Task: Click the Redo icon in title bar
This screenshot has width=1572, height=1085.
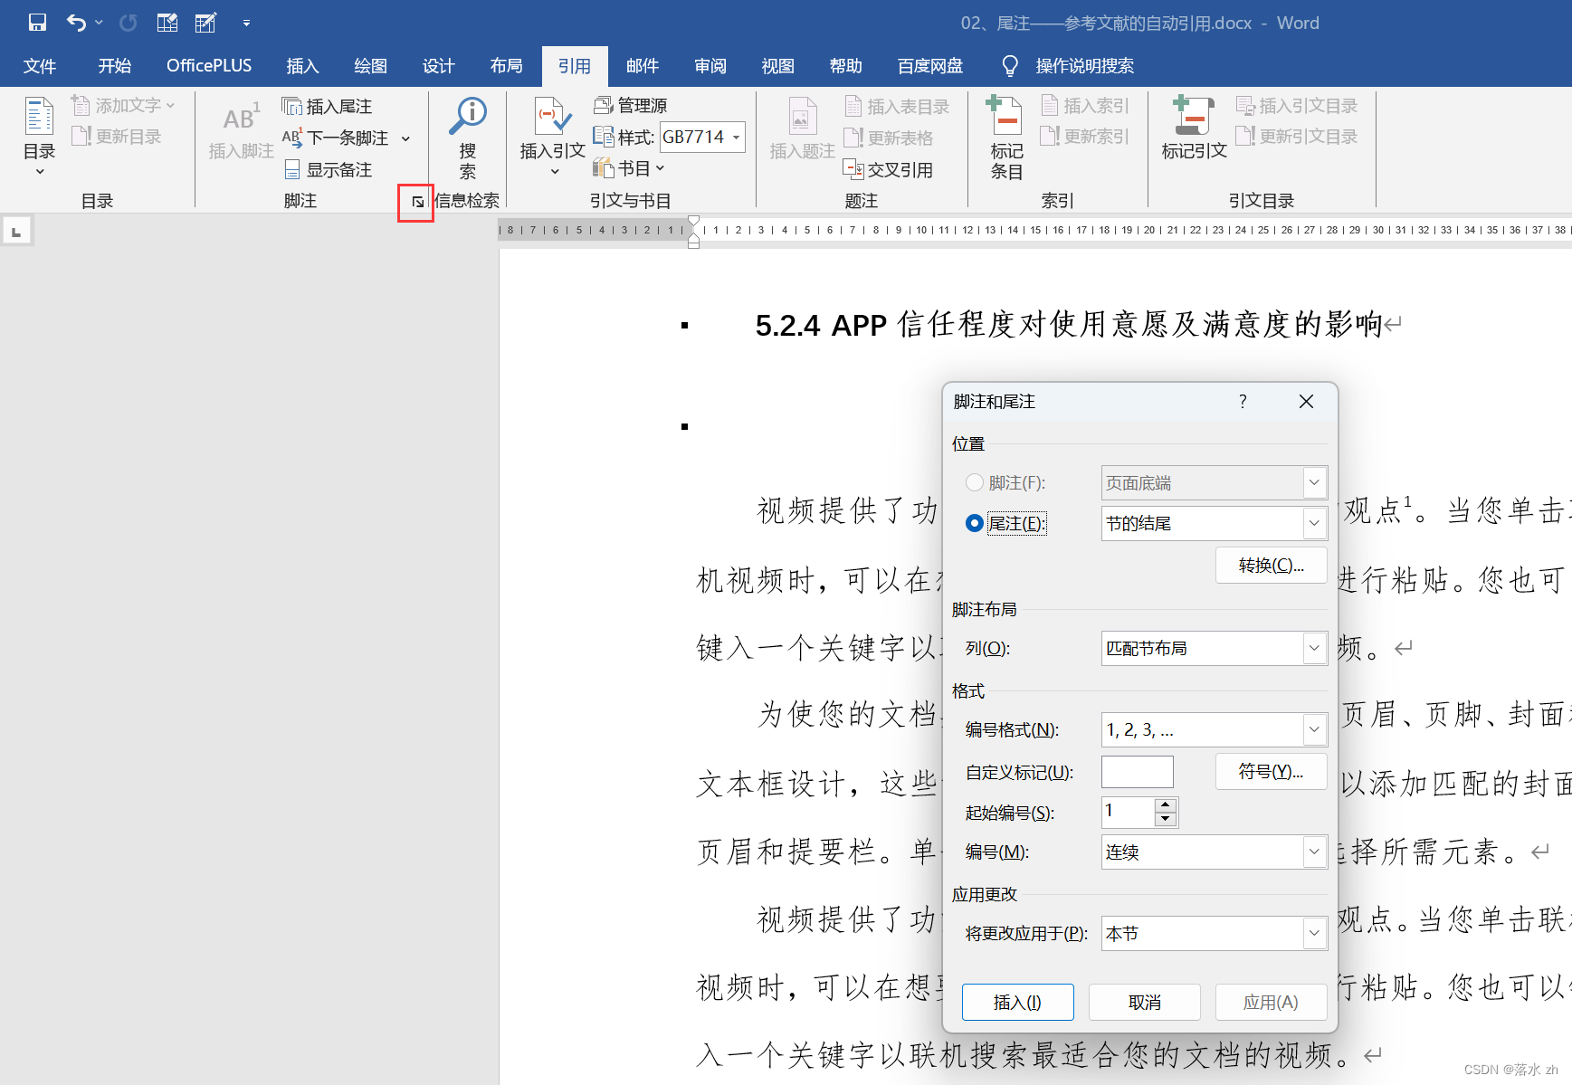Action: coord(129,23)
